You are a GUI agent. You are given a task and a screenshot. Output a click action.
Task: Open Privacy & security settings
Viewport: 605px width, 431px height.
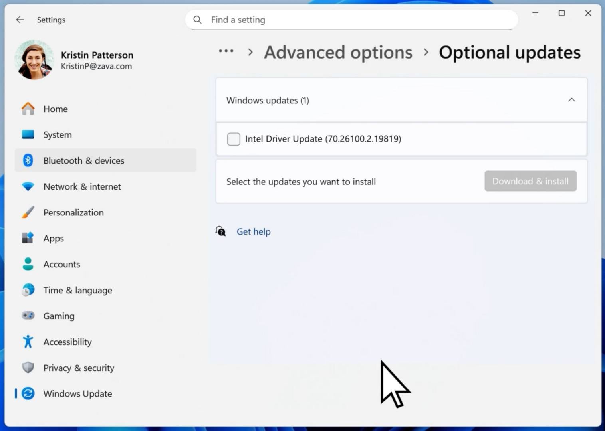(x=105, y=368)
